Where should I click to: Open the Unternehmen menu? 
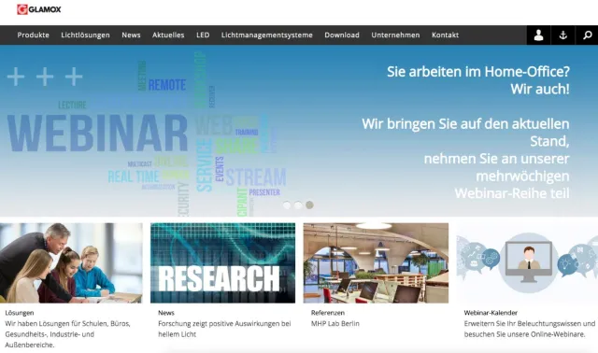click(395, 35)
